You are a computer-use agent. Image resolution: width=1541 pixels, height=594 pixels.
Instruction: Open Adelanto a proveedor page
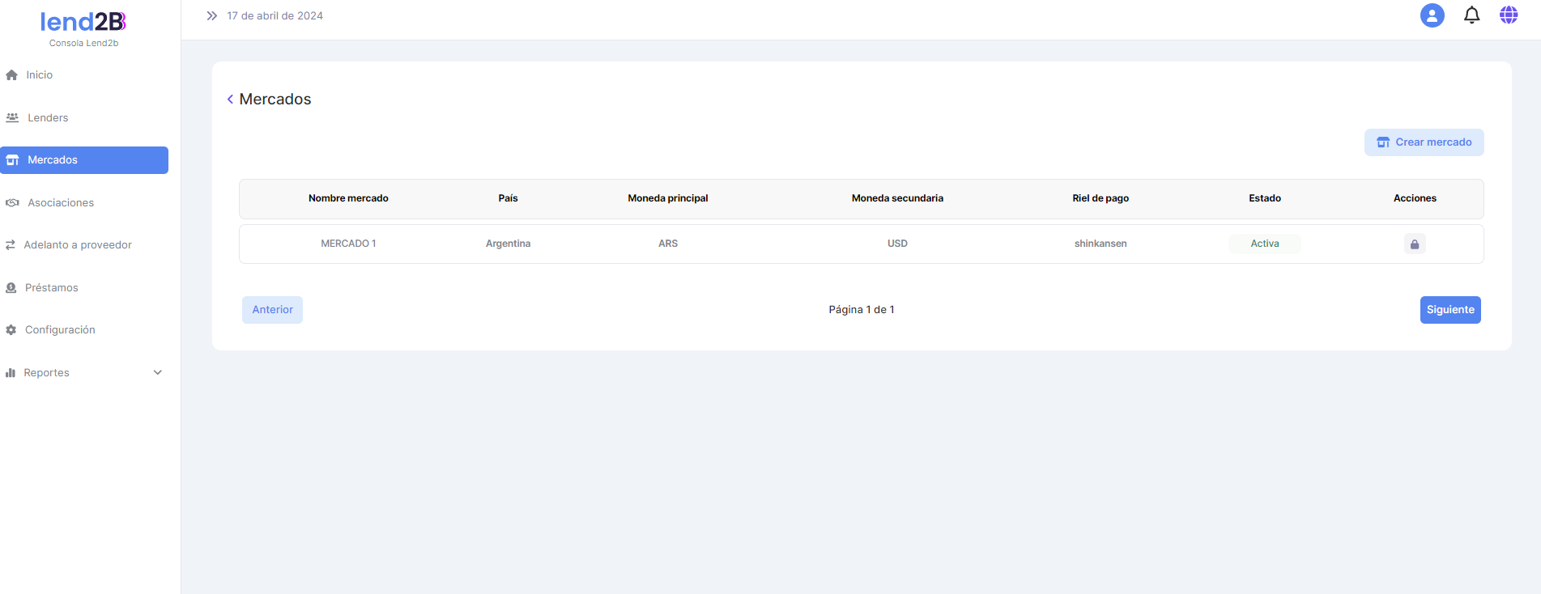click(78, 245)
